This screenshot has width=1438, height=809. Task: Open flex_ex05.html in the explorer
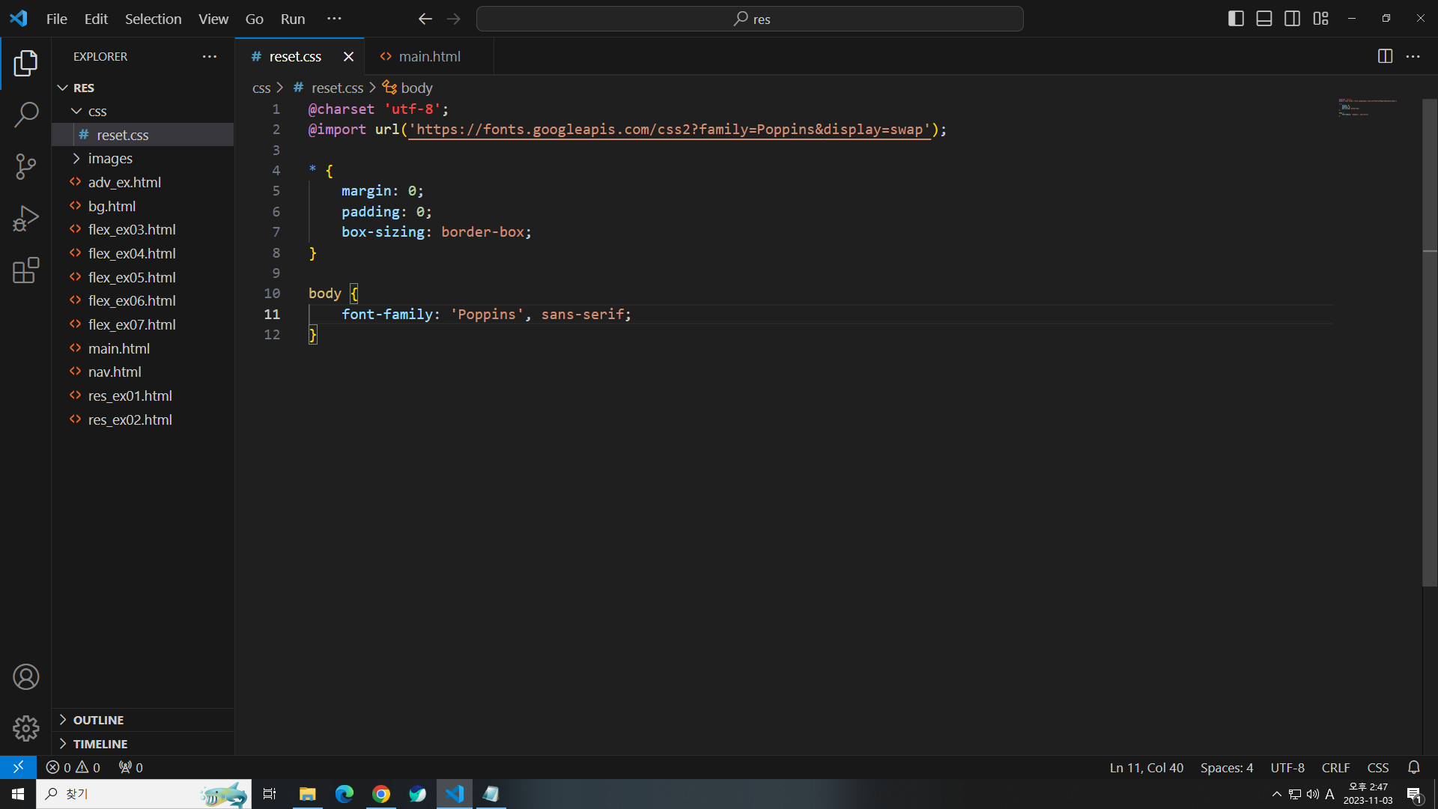[132, 277]
